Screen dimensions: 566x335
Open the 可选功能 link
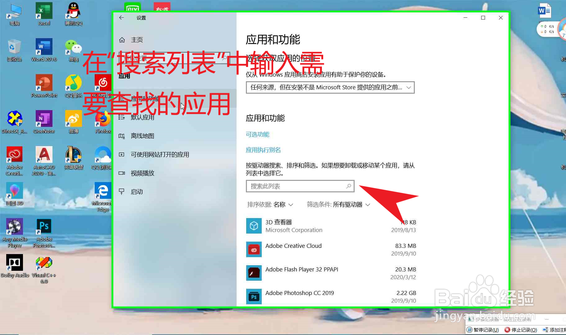pyautogui.click(x=257, y=134)
